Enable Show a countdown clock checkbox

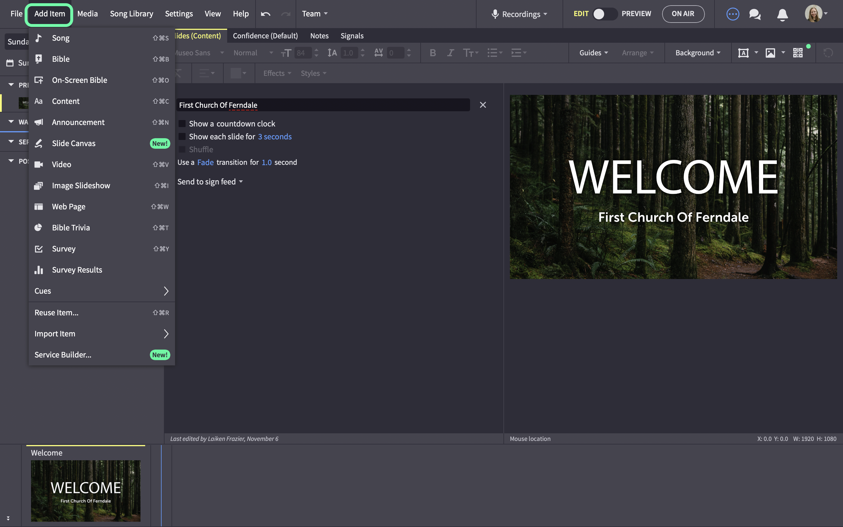[182, 124]
